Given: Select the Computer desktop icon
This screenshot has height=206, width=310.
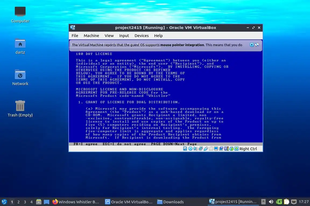Looking at the screenshot, I should point(20,15).
